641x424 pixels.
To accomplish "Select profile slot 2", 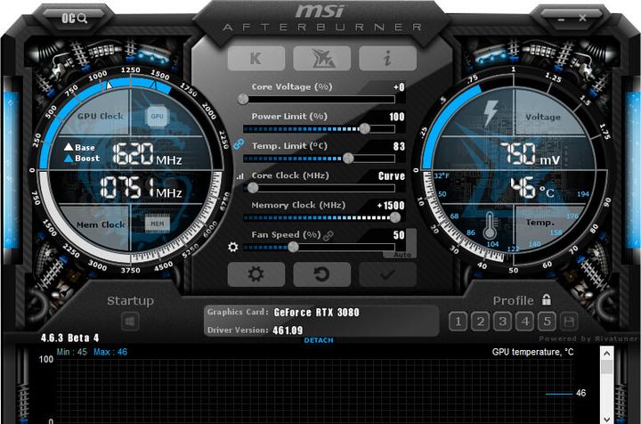I will click(x=481, y=322).
